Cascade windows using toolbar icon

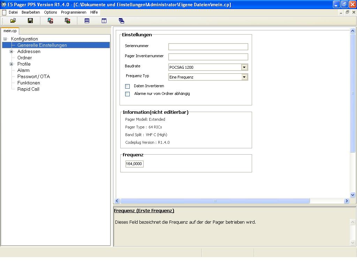click(x=121, y=21)
